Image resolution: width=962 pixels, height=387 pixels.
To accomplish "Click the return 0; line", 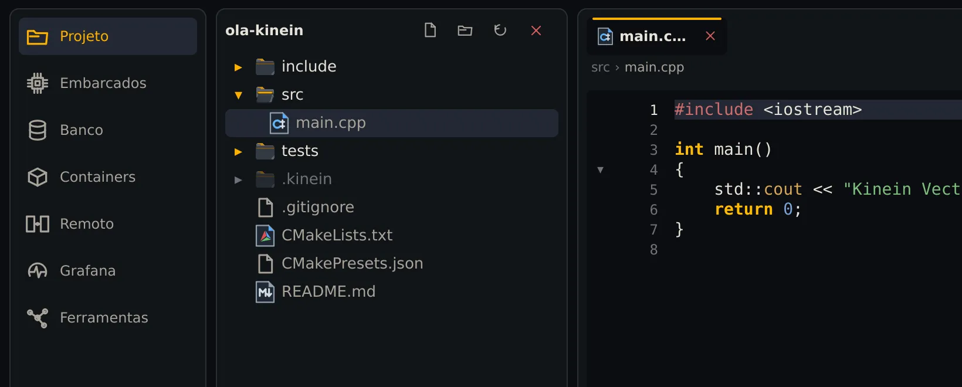I will (758, 209).
